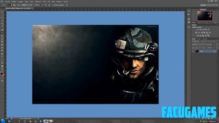The image size is (219, 123).
Task: Open the workspace switcher dropdown
Action: [209, 5]
